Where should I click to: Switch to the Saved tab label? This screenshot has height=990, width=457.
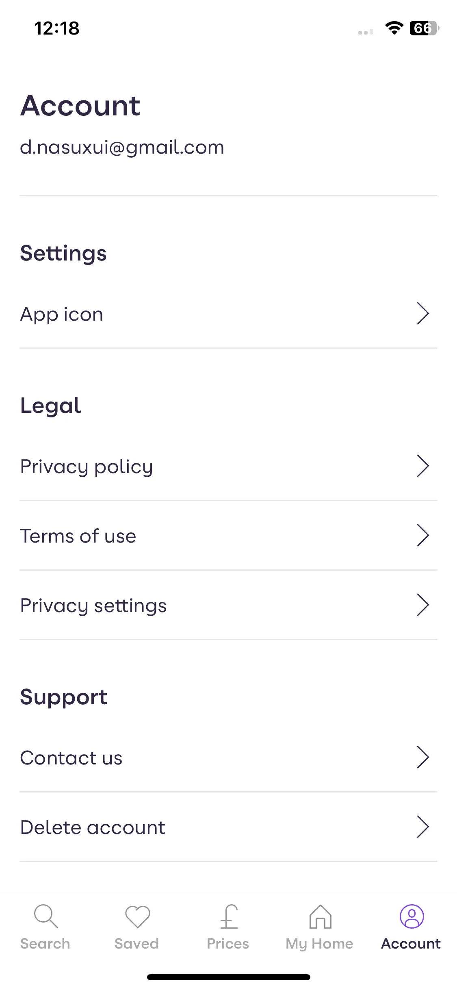point(136,943)
